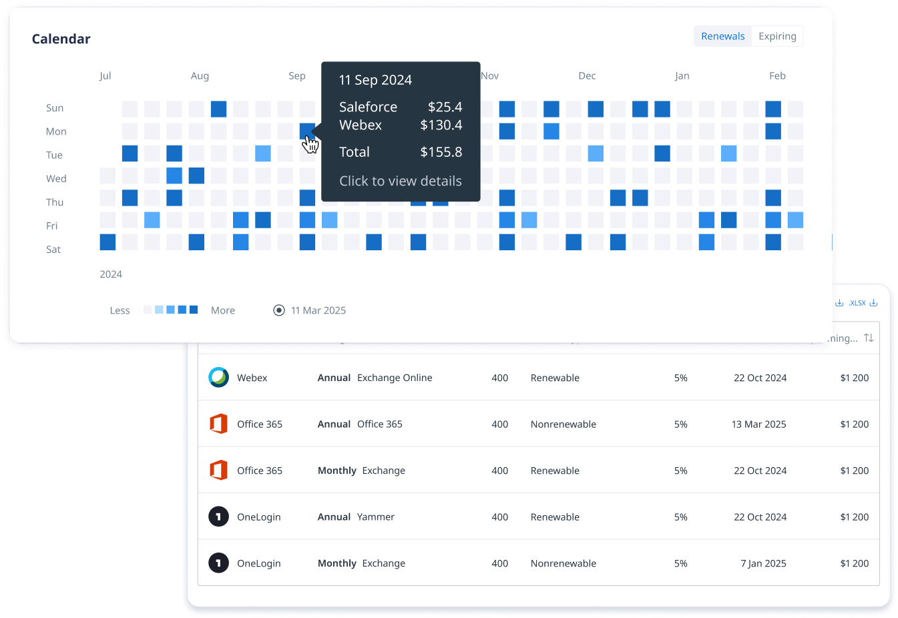This screenshot has width=898, height=618.
Task: Click the '13 Mar 2025' date cell
Action: 758,424
